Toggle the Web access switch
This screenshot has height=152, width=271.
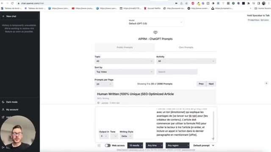(x=108, y=145)
